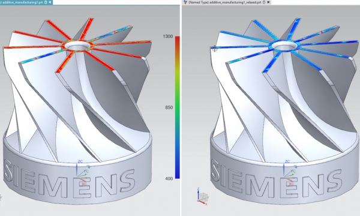Close the additive_manufacturing1.prt tab
The image size is (360, 216).
point(50,2)
